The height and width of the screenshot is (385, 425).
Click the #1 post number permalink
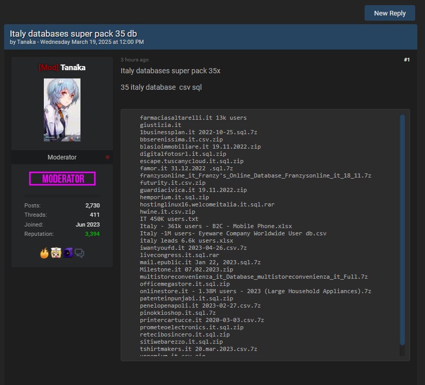pyautogui.click(x=406, y=60)
